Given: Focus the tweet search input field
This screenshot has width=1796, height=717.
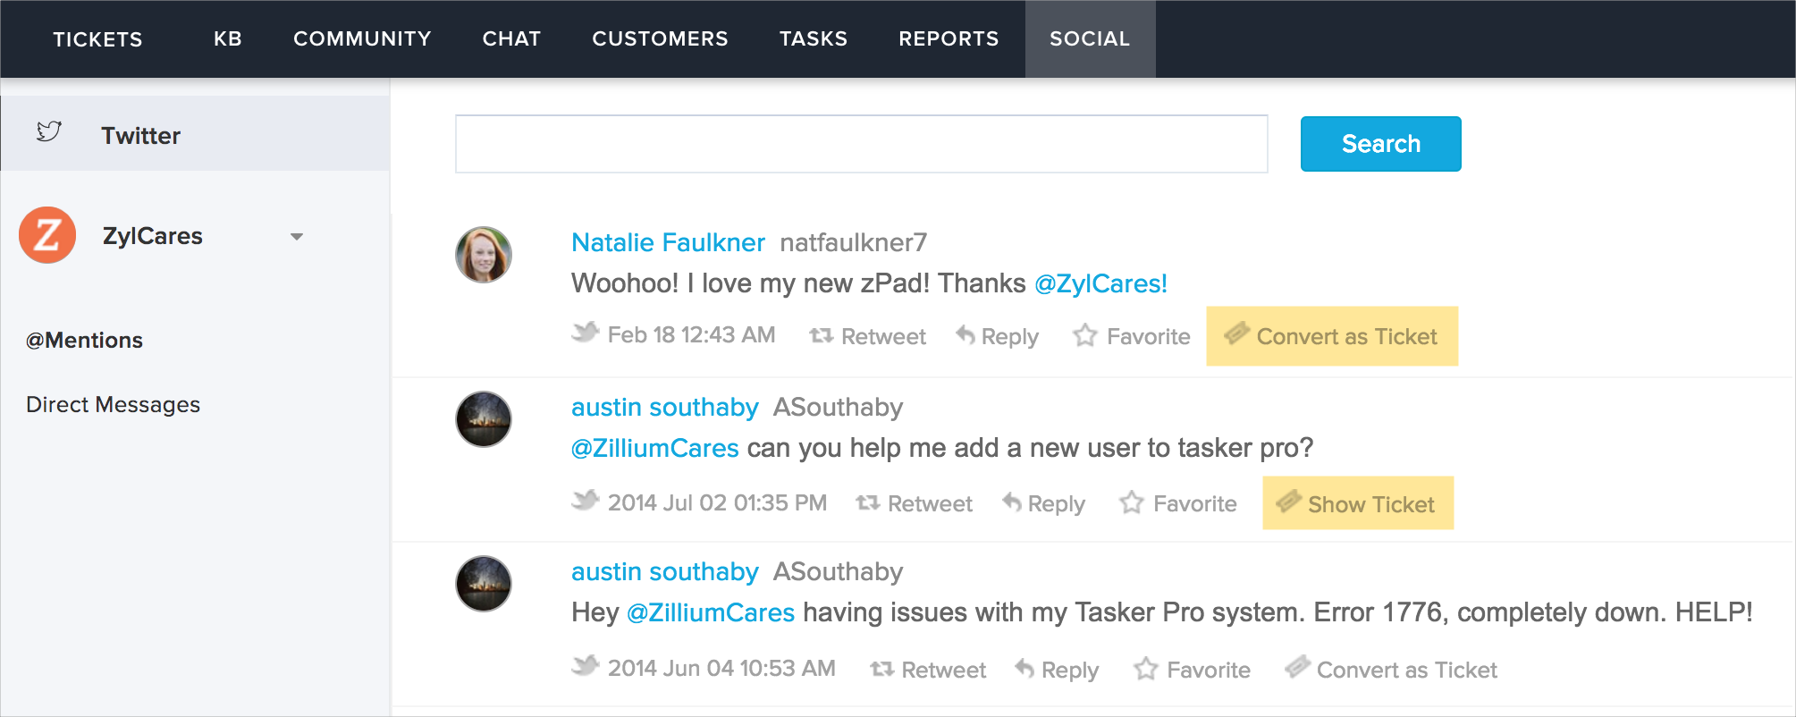Looking at the screenshot, I should 861,144.
